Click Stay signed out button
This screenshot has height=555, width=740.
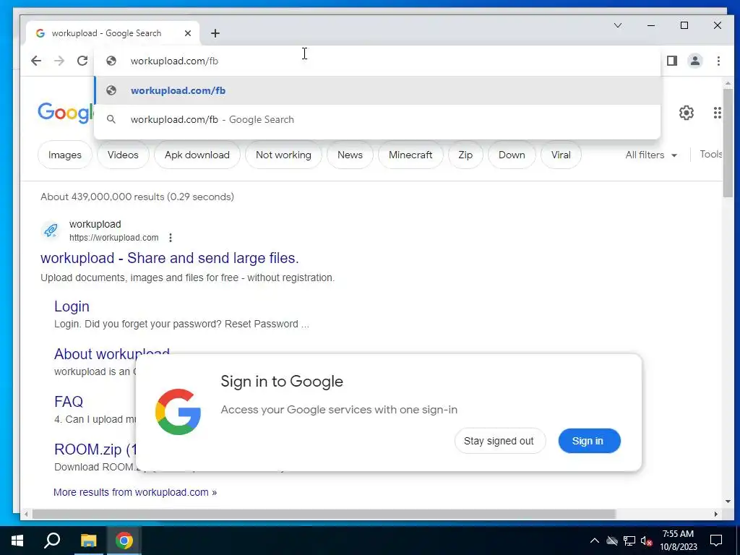[x=500, y=441]
